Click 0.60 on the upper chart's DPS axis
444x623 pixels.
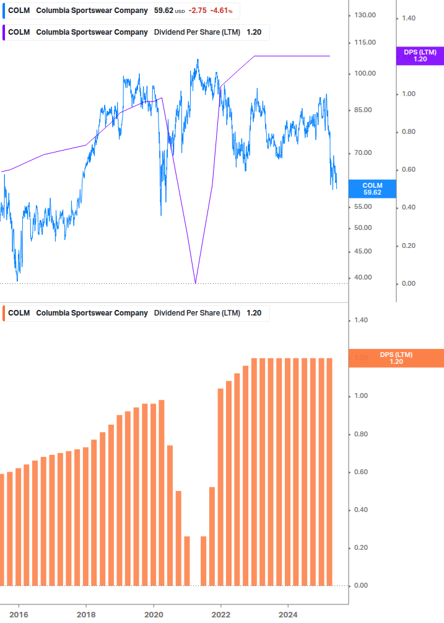pyautogui.click(x=409, y=170)
